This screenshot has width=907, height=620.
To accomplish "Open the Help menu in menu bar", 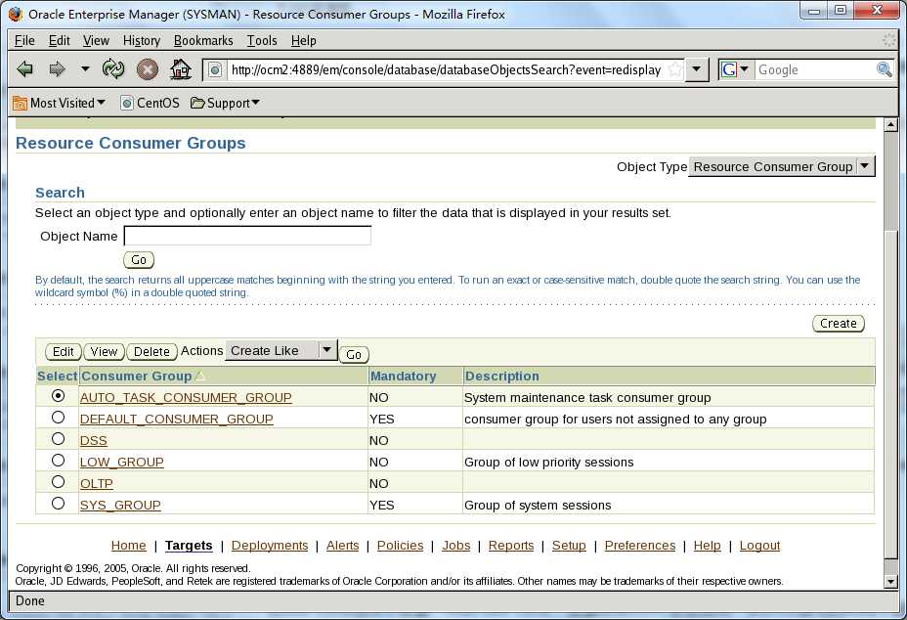I will [303, 40].
